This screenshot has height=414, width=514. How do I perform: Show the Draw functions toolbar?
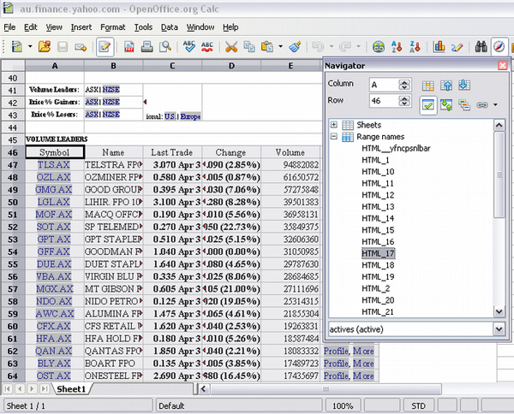tap(457, 47)
